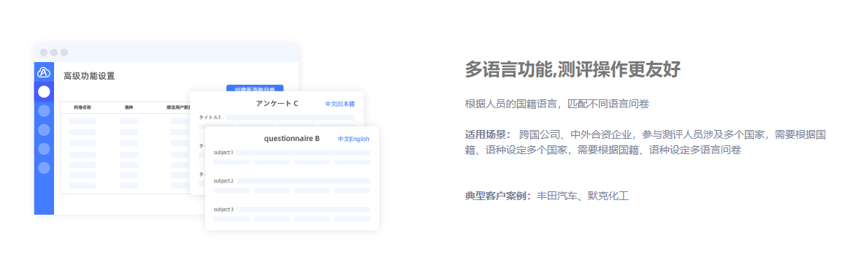Screen dimensions: 842x268
Task: Click the 高级功能设置 page title
Action: (x=89, y=76)
